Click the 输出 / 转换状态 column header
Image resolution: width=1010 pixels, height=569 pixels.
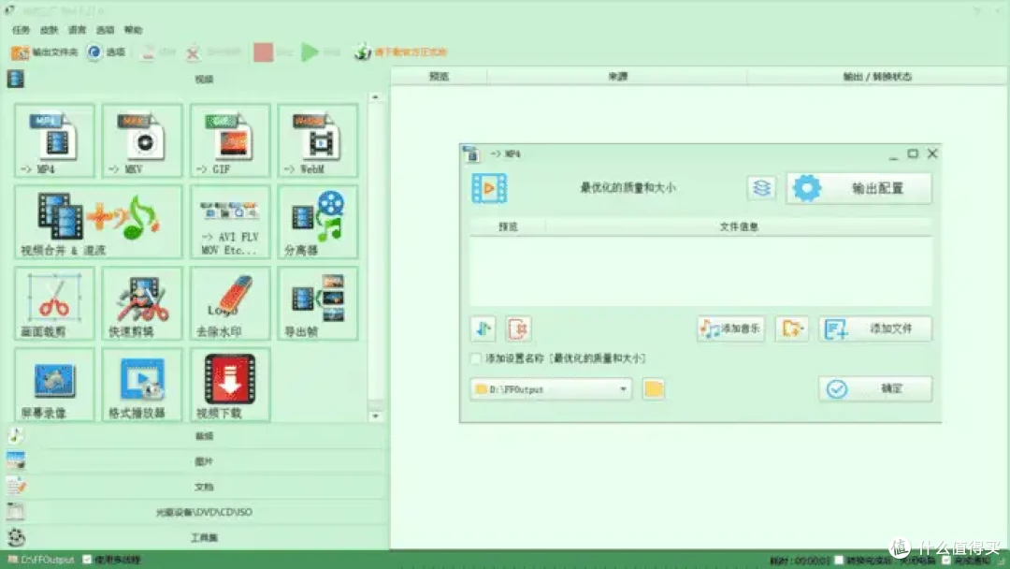876,77
